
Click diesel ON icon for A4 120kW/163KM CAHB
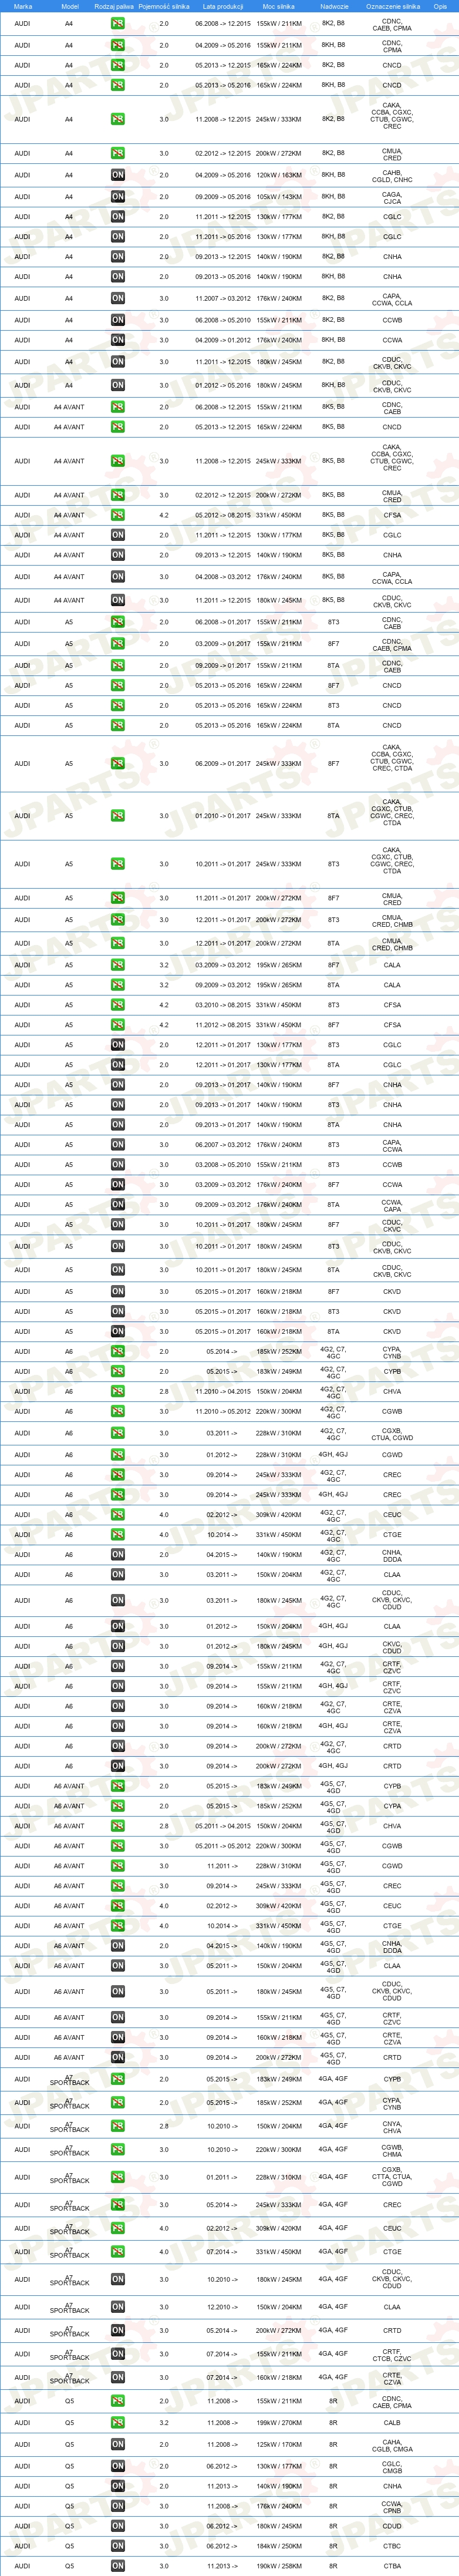click(x=118, y=175)
